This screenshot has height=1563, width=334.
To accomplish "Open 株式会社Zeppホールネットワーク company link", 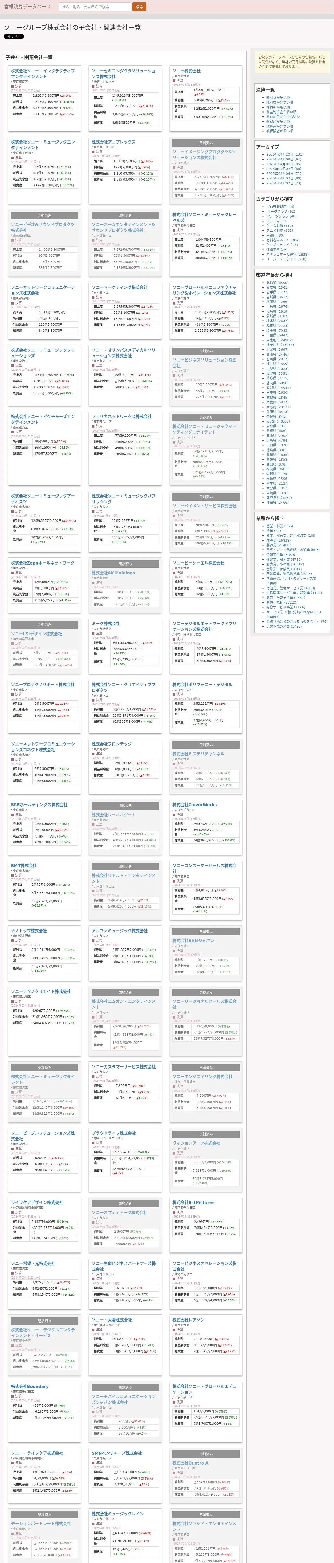I will (x=42, y=563).
